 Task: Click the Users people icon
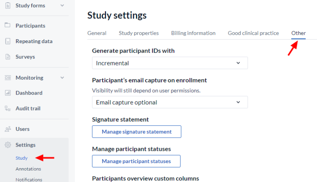[8, 129]
